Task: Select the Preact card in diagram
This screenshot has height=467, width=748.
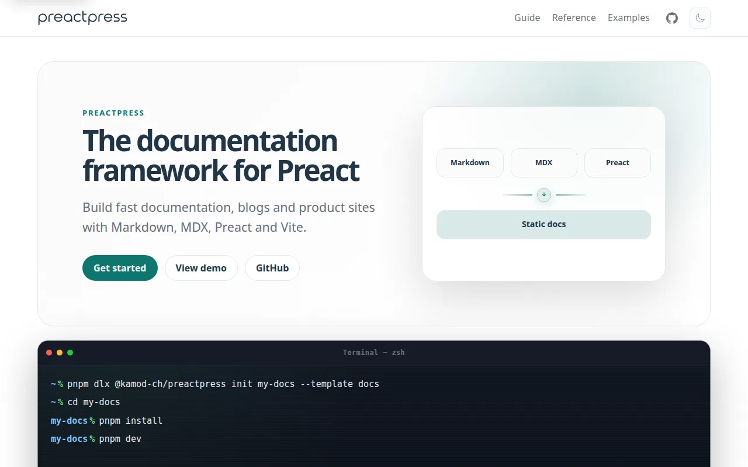Action: [618, 163]
